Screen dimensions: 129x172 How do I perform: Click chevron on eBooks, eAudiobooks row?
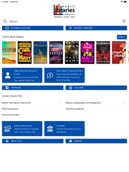[124, 103]
